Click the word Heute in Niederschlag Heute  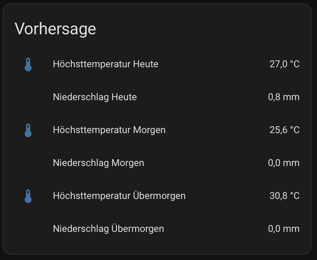(x=124, y=97)
